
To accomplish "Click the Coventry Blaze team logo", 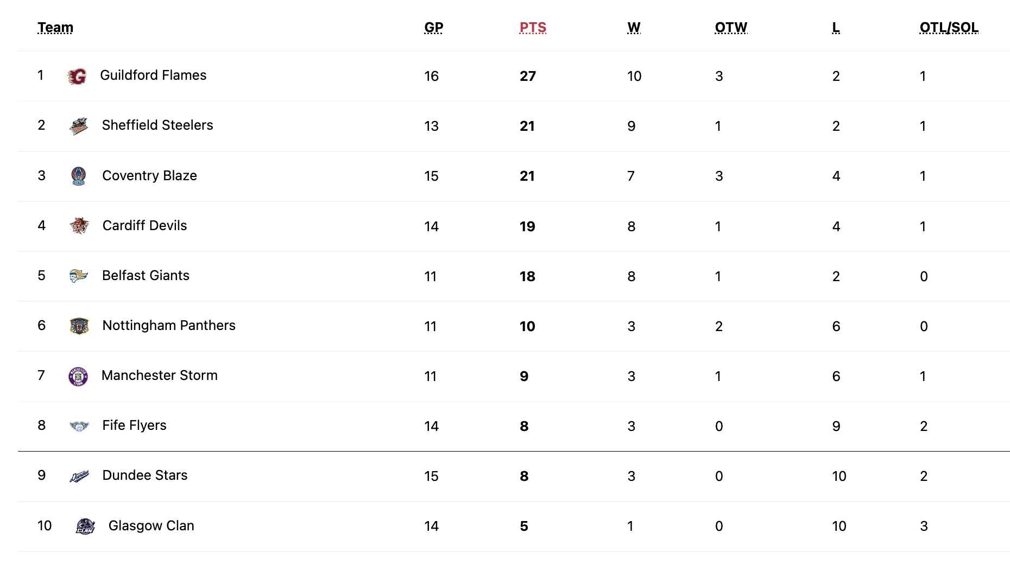I will point(79,176).
